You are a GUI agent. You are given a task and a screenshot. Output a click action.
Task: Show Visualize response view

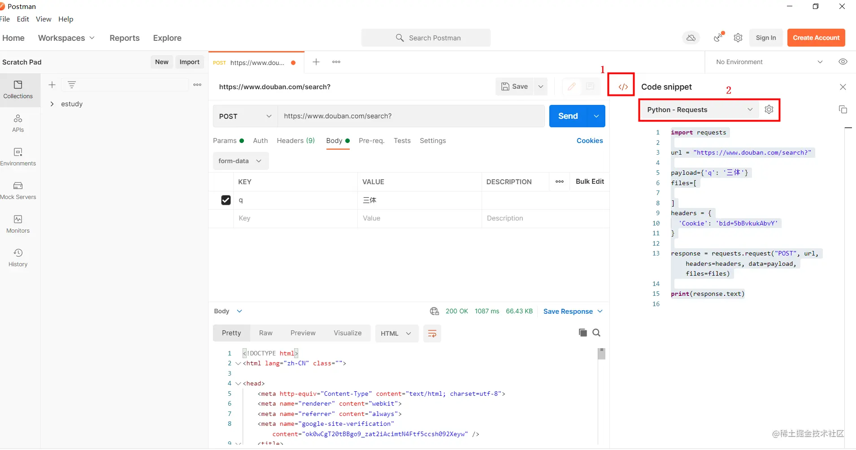348,333
